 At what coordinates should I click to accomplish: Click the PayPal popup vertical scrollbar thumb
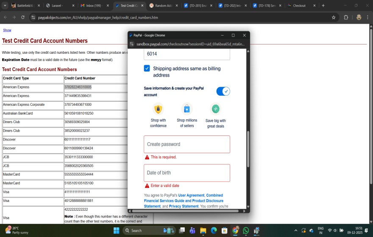248,149
